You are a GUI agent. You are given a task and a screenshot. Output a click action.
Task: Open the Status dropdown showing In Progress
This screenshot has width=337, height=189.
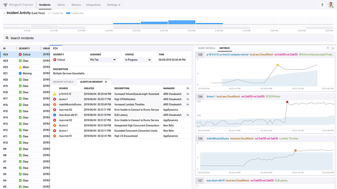[x=138, y=60]
